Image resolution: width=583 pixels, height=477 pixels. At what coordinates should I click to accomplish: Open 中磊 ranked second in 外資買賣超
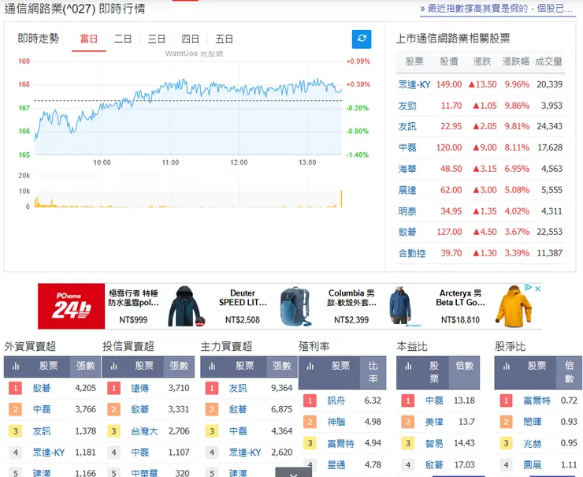pos(42,410)
